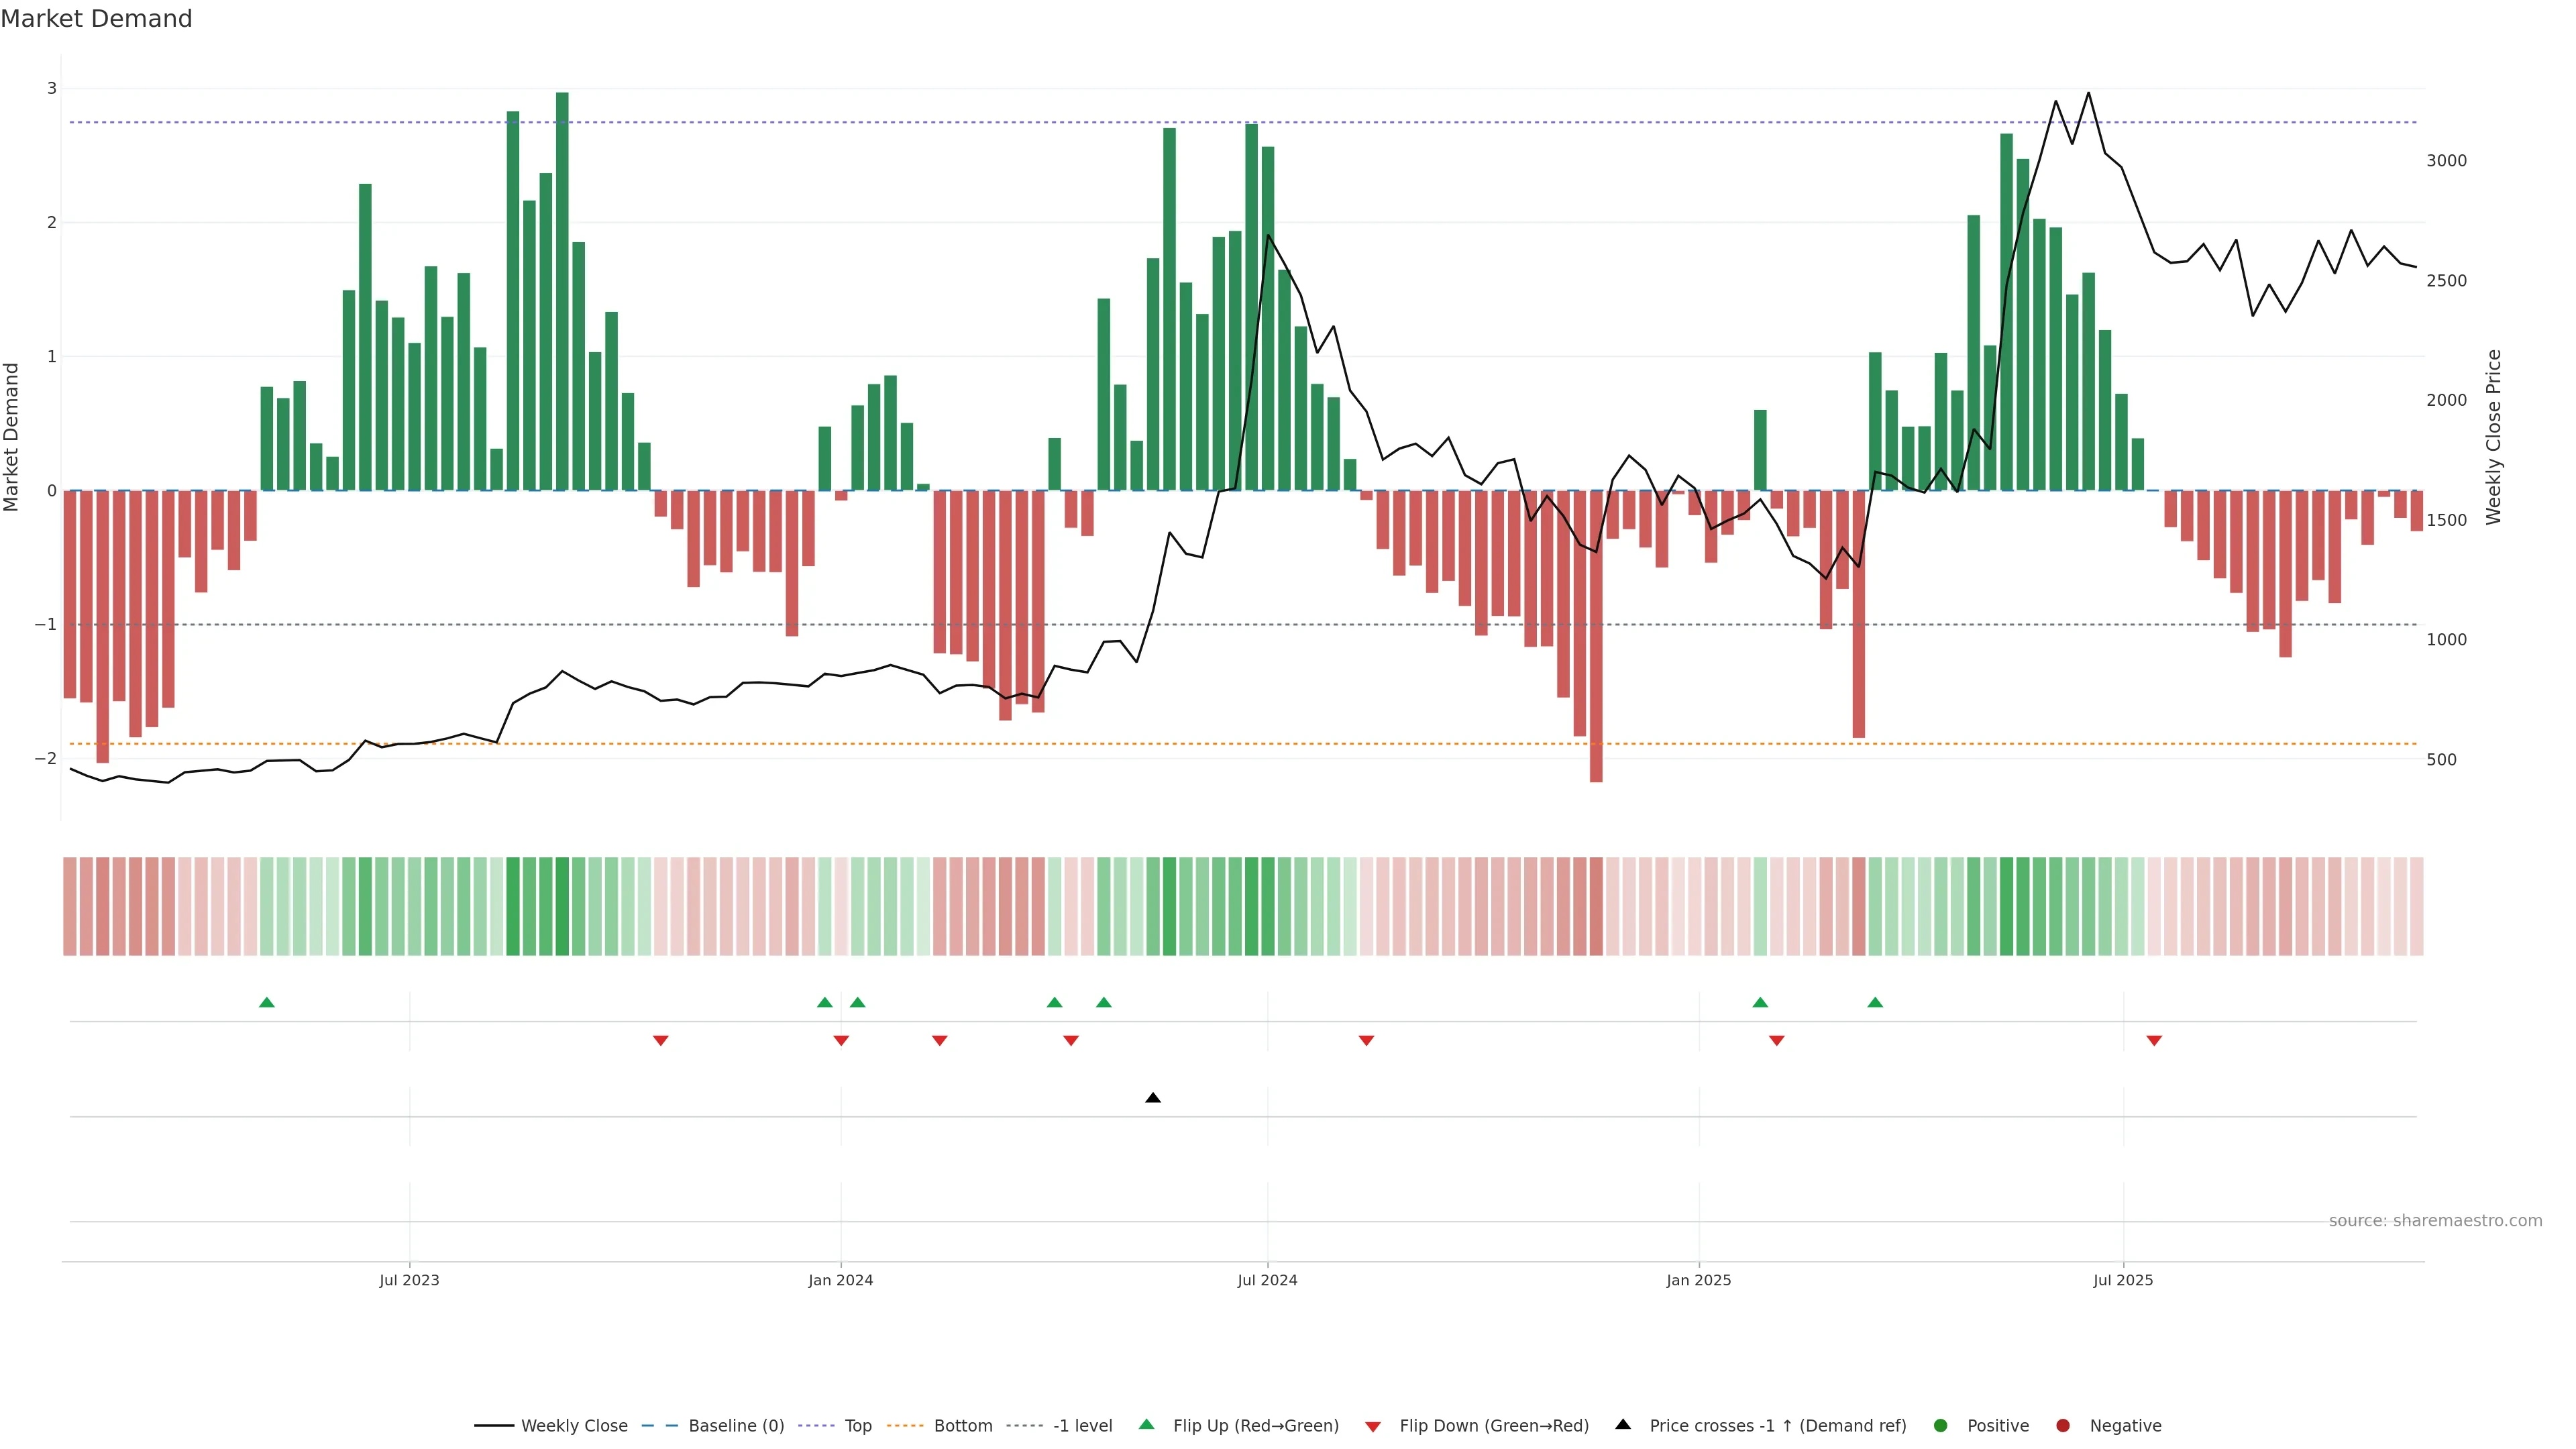
Task: Toggle the Top legend entry
Action: pyautogui.click(x=857, y=1425)
